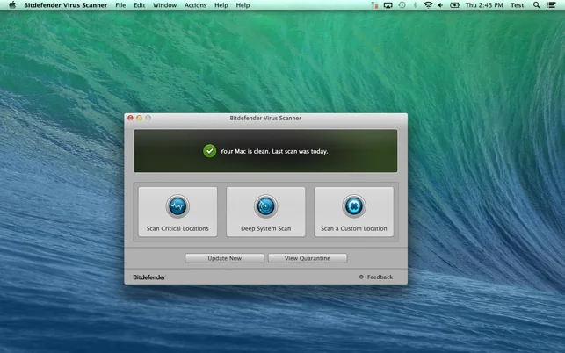Open the Feedback link
Screen dimensions: 565x353
[x=376, y=277]
